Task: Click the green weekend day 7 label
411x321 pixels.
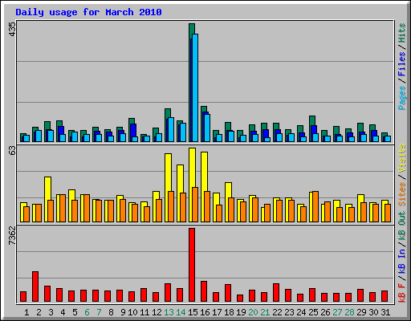Action: (99, 312)
